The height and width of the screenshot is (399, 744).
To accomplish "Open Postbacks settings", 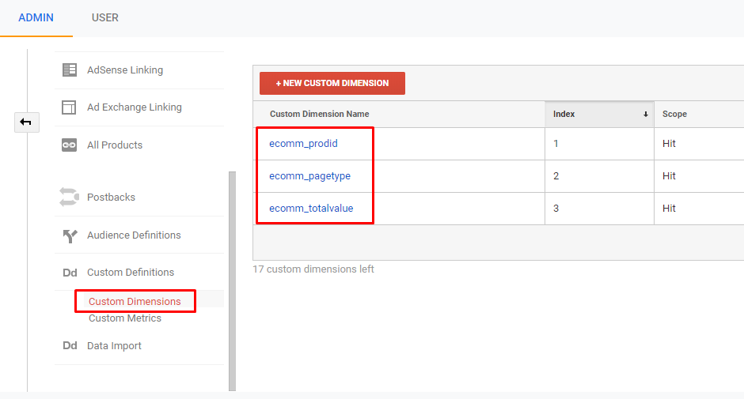I will [x=111, y=198].
